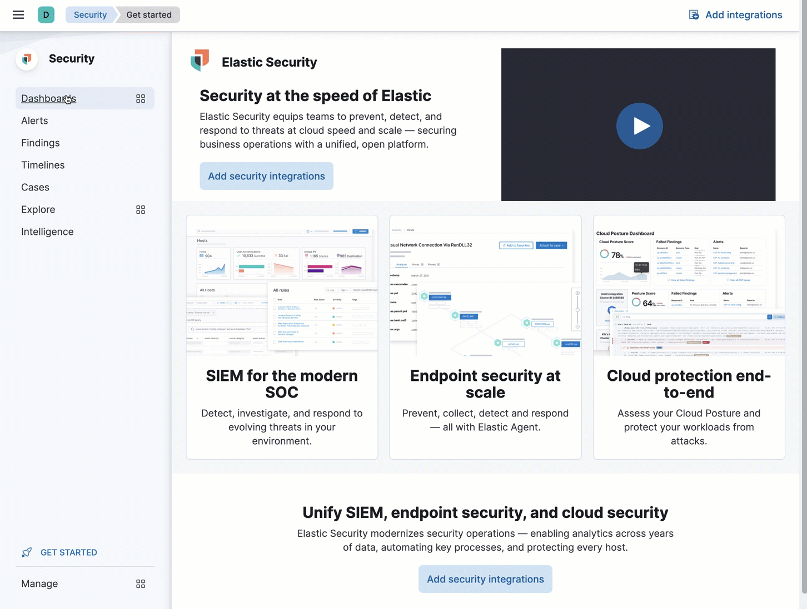Open the Findings page
807x609 pixels.
[41, 143]
